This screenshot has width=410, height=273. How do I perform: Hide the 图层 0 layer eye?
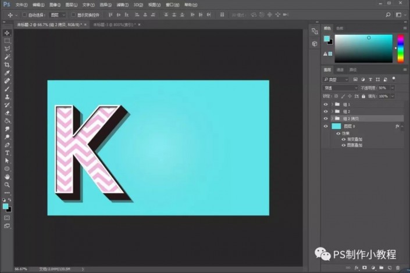(326, 126)
